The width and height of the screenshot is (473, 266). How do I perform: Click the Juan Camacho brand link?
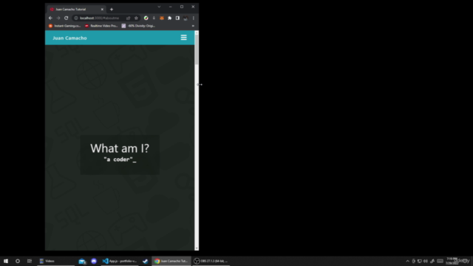69,38
